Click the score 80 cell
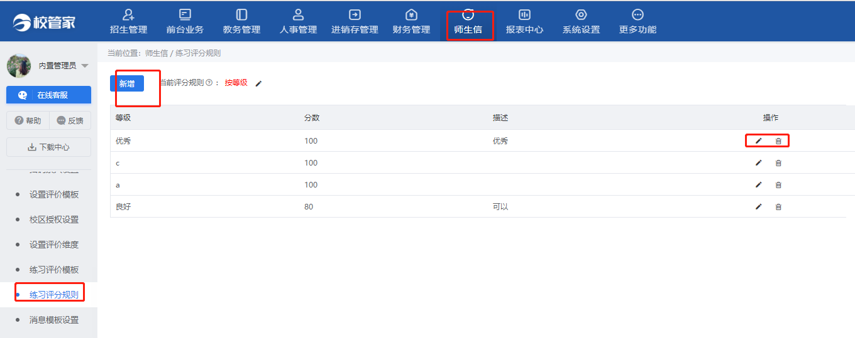 [x=309, y=207]
